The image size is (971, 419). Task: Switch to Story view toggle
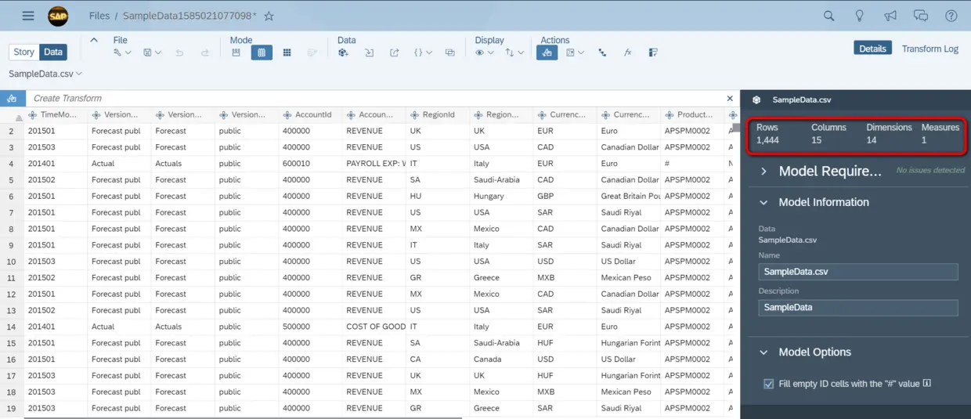[x=23, y=52]
